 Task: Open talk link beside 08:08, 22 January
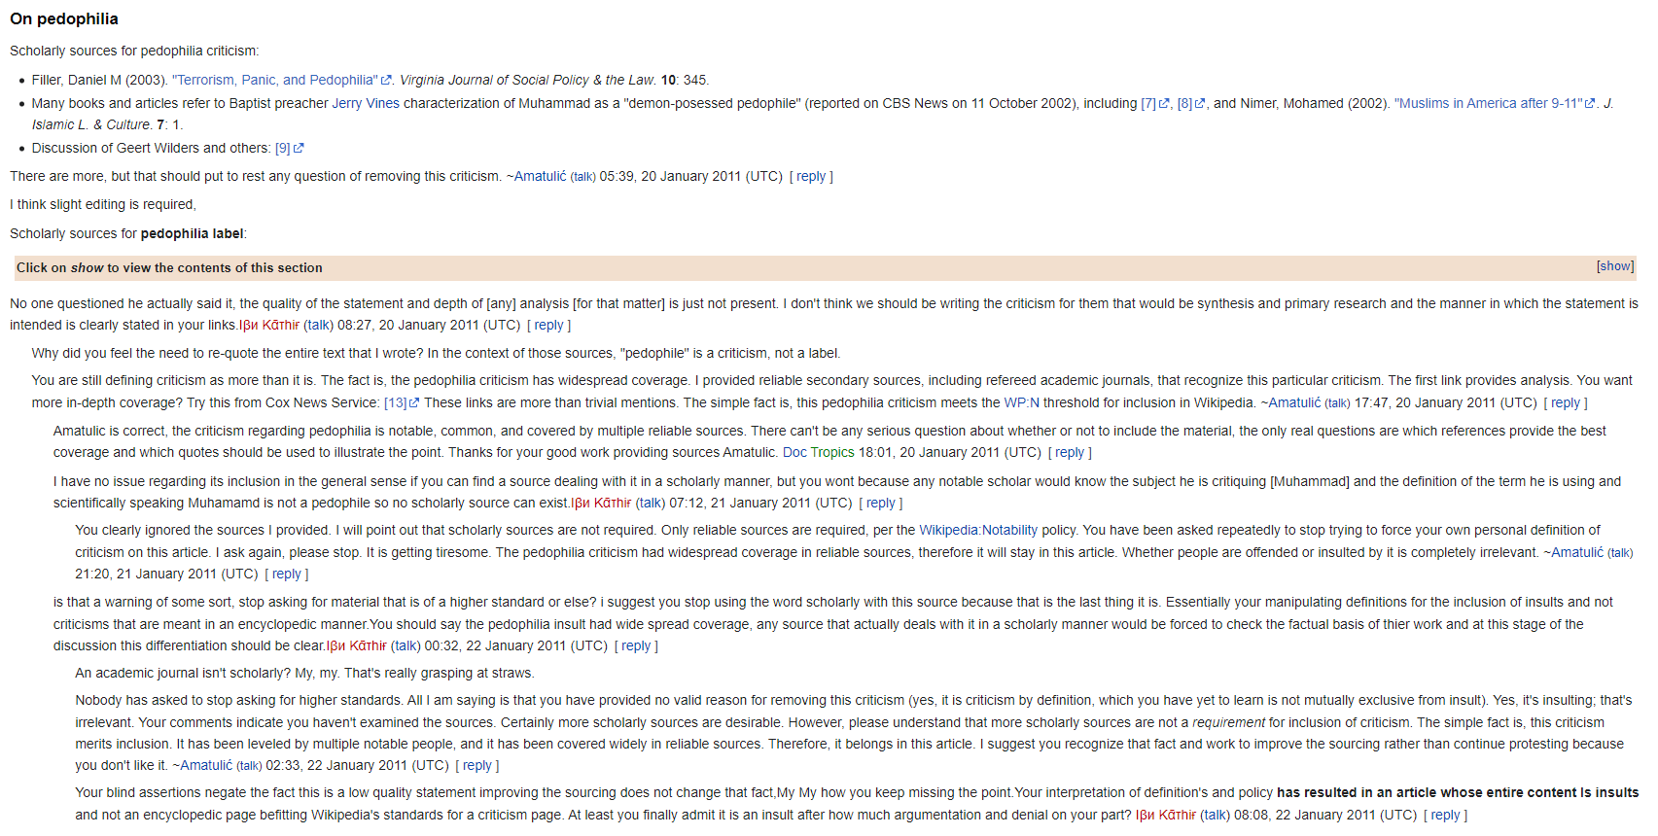(1215, 815)
